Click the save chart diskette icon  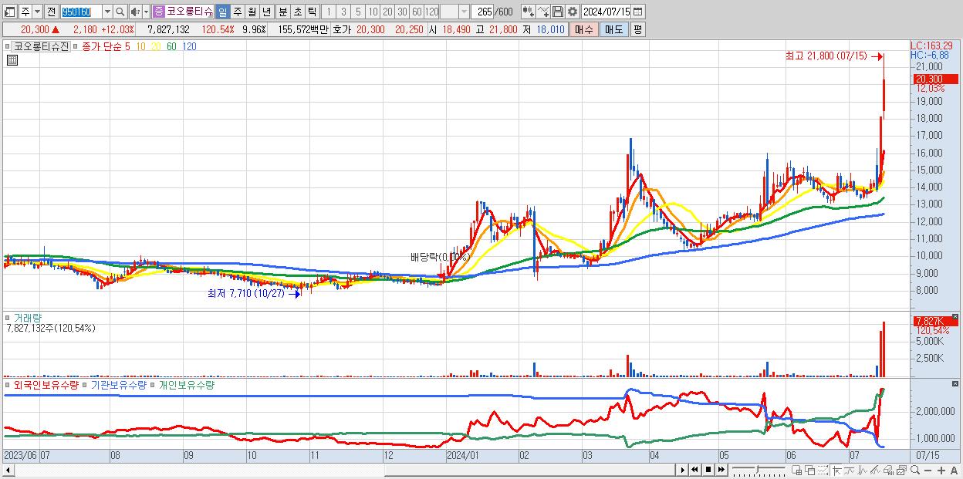point(558,12)
